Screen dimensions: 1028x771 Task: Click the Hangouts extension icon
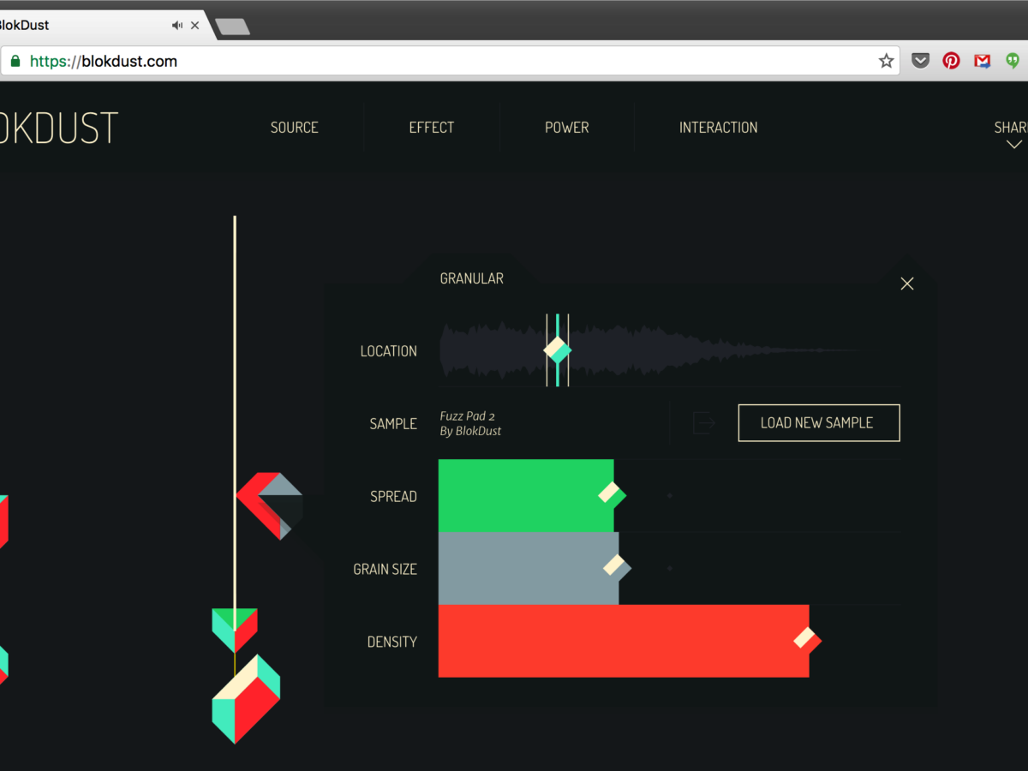click(1013, 61)
